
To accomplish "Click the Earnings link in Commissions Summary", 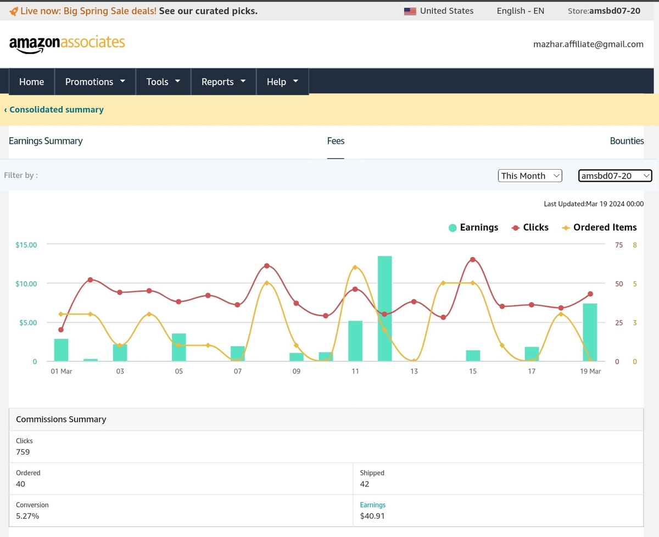I will (x=373, y=505).
